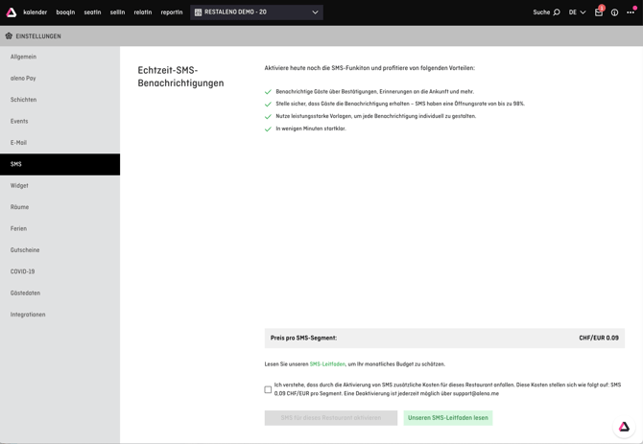Image resolution: width=643 pixels, height=444 pixels.
Task: Open inbox notifications icon with badge
Action: 599,12
